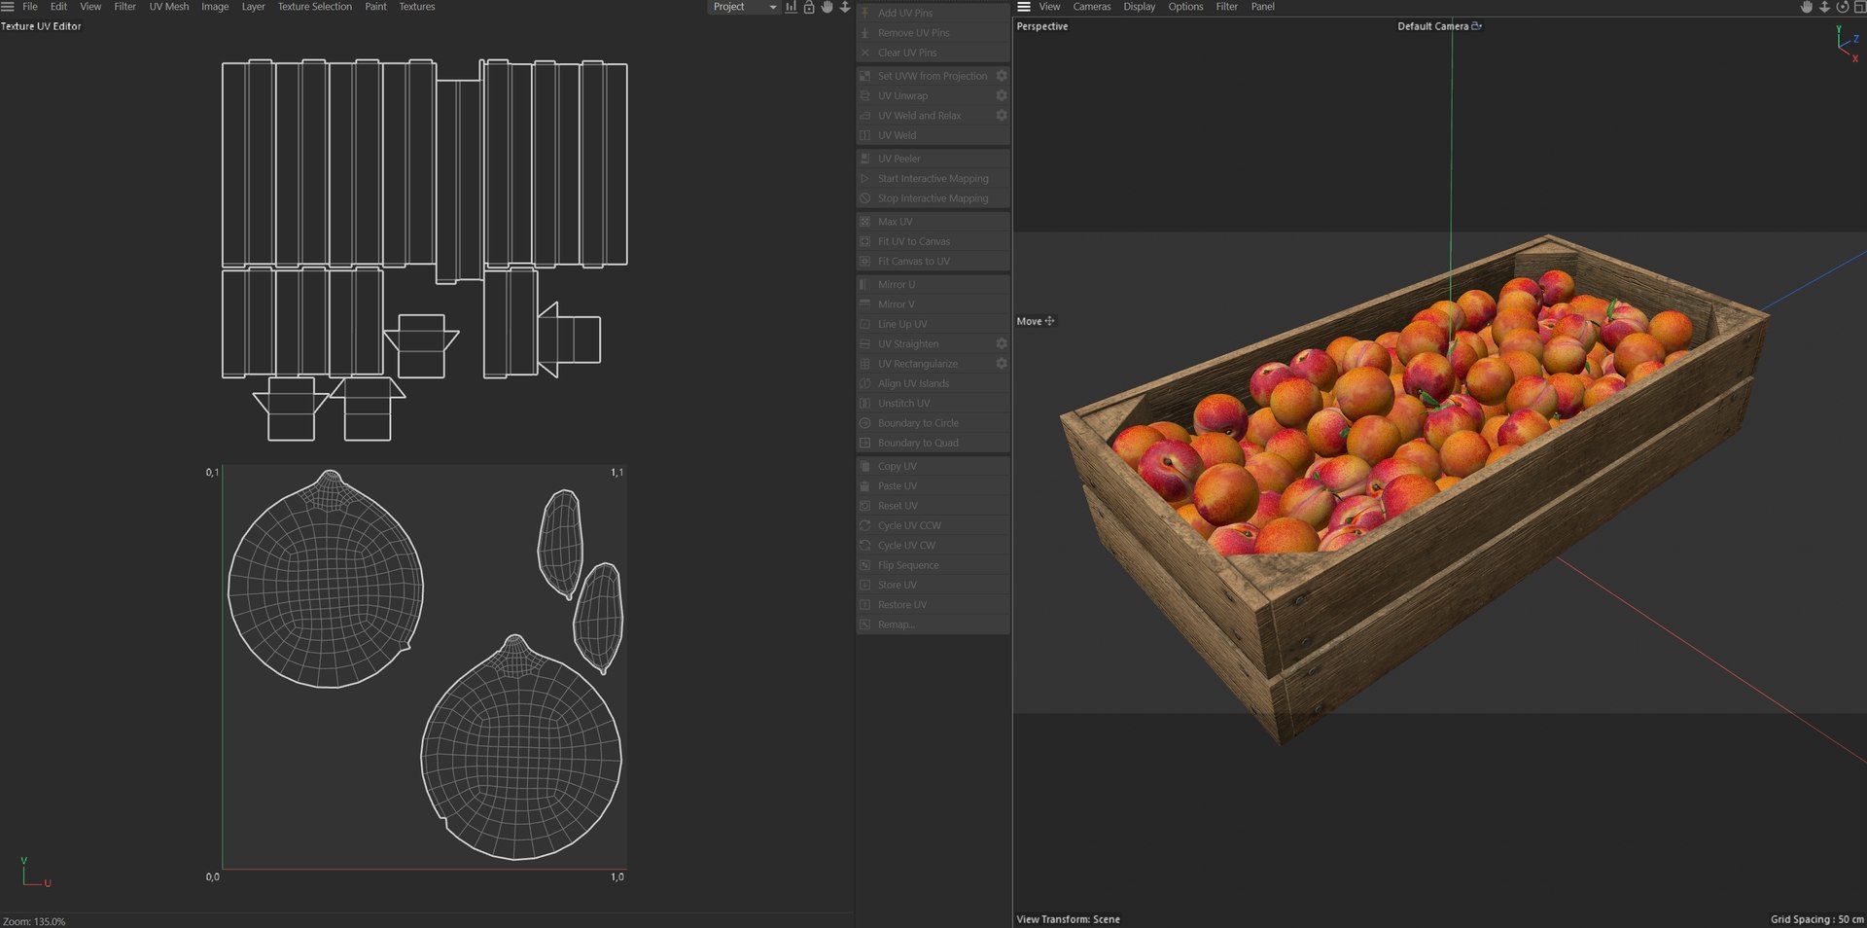
Task: Click Add UV Pins command
Action: coord(933,13)
